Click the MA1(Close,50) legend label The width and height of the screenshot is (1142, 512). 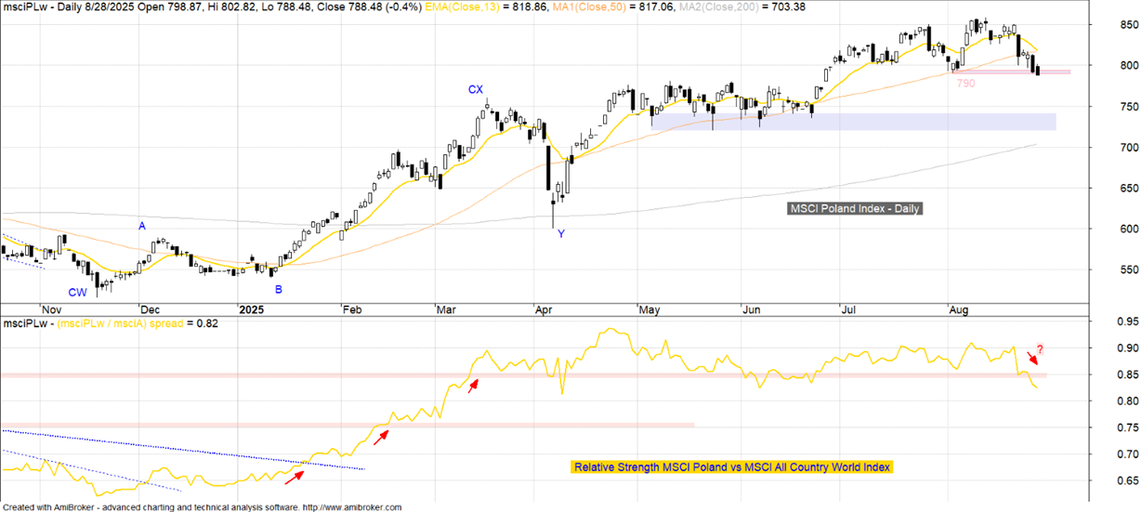606,7
